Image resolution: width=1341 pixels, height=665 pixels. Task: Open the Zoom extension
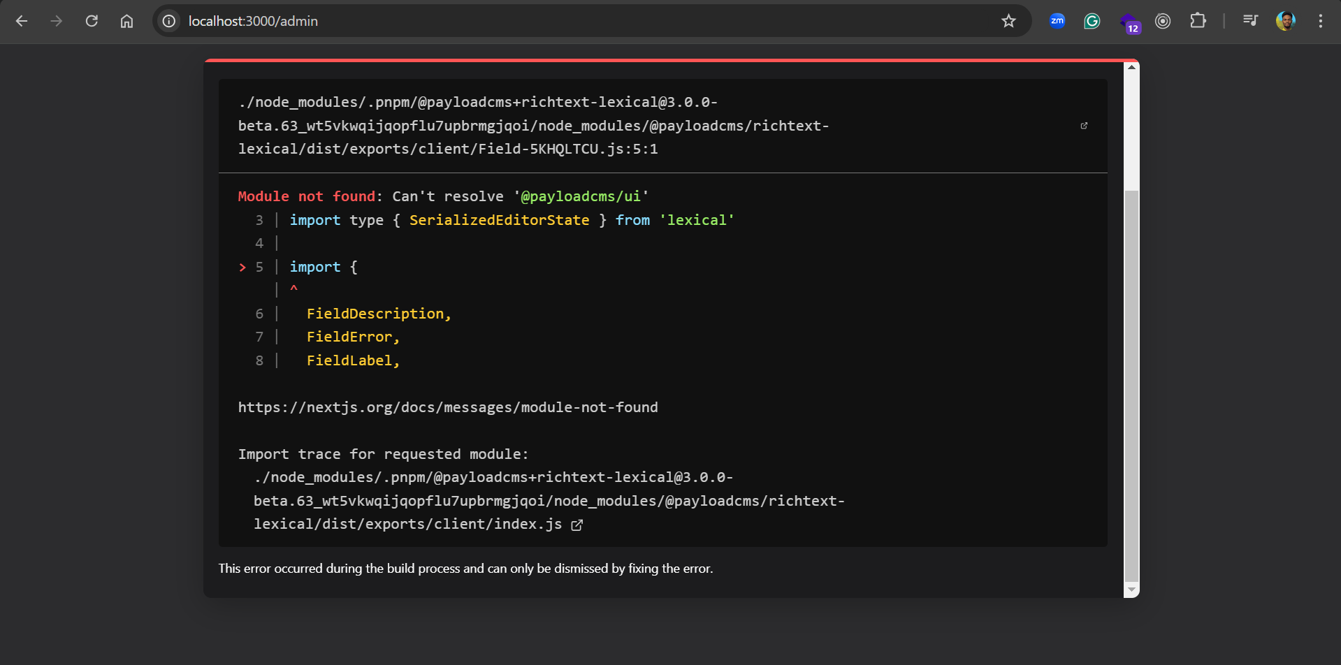click(x=1057, y=21)
